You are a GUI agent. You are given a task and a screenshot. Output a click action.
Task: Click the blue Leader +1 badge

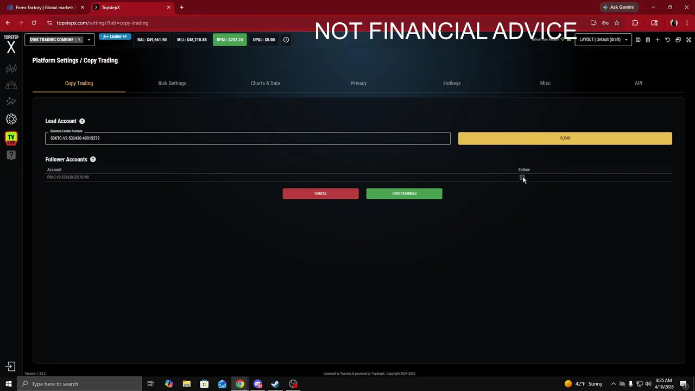tap(115, 37)
